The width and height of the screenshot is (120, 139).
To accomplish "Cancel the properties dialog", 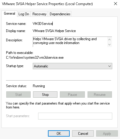I will (x=83, y=134).
